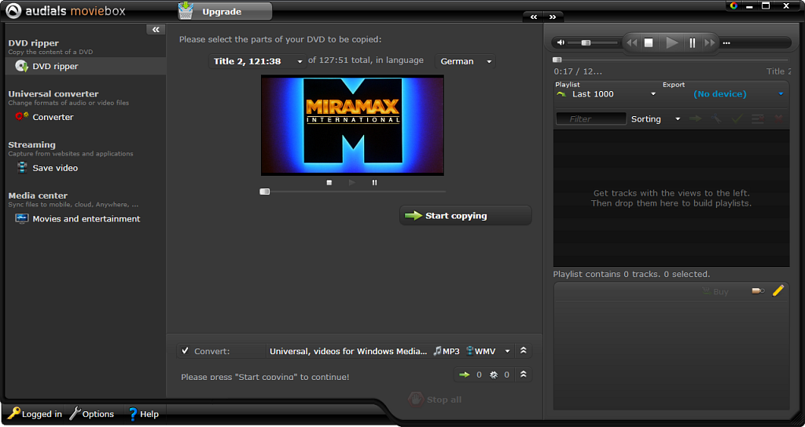Click the Upgrade button
This screenshot has height=427, width=805.
click(225, 11)
